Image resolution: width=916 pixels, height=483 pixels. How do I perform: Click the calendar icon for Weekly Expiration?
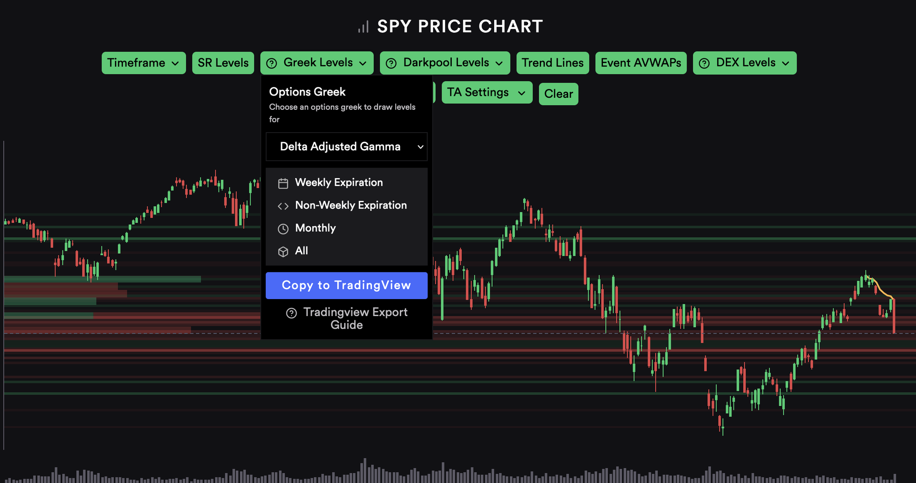point(283,183)
